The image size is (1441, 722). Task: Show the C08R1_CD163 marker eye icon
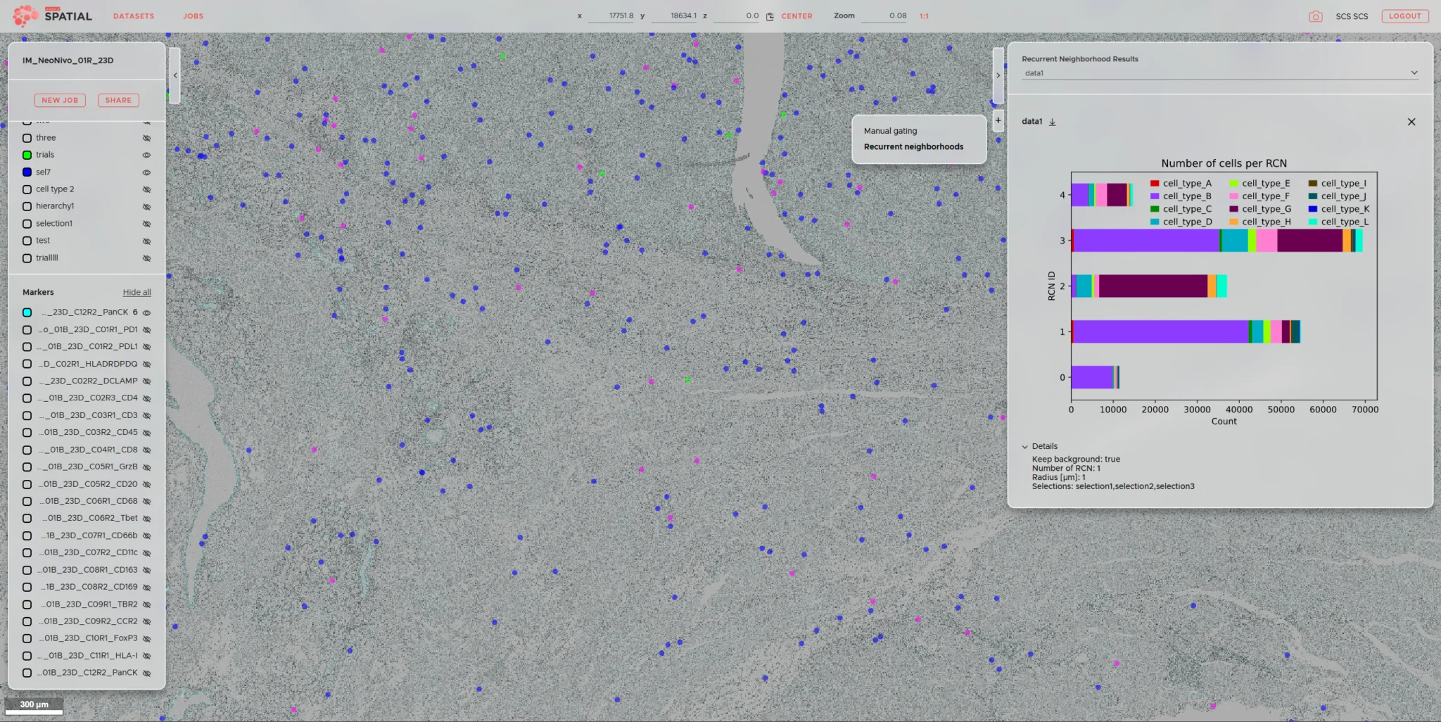pyautogui.click(x=146, y=570)
